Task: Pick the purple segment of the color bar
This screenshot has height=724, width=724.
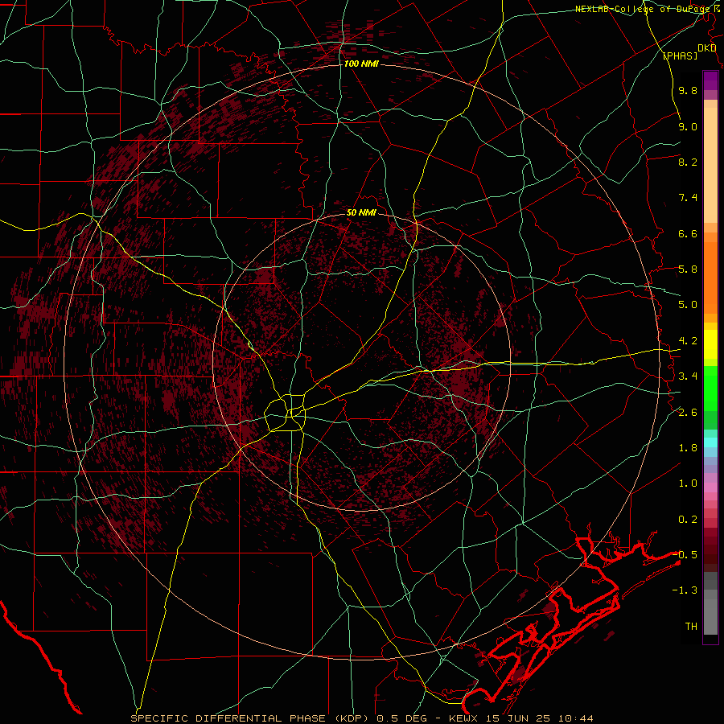Action: tap(710, 80)
